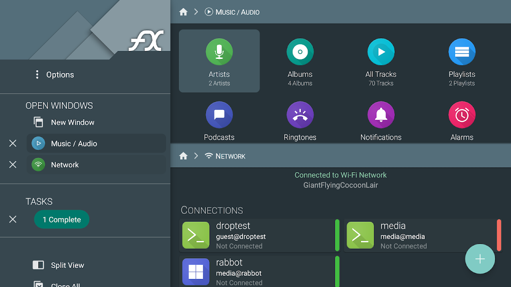Viewport: 511px width, 287px height.
Task: Click the home icon in the Music breadcrumb
Action: 183,12
